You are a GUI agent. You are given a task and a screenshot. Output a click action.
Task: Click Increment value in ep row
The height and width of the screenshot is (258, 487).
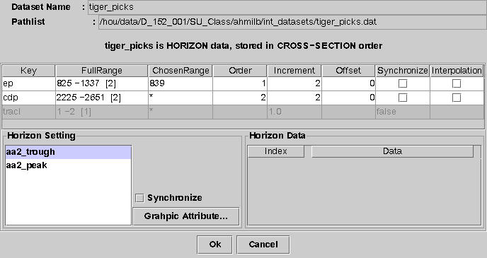[x=294, y=83]
